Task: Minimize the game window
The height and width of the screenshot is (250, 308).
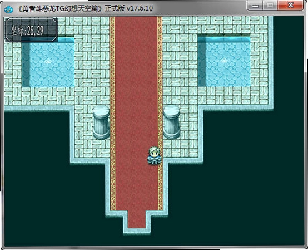Action: [x=255, y=6]
